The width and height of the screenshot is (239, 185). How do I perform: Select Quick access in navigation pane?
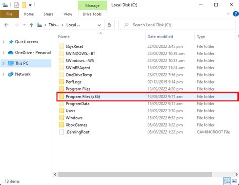pos(27,42)
